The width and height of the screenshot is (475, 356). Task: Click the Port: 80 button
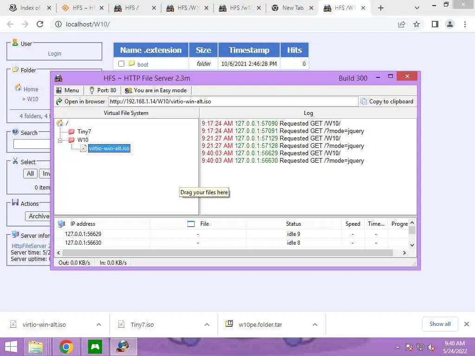point(103,90)
